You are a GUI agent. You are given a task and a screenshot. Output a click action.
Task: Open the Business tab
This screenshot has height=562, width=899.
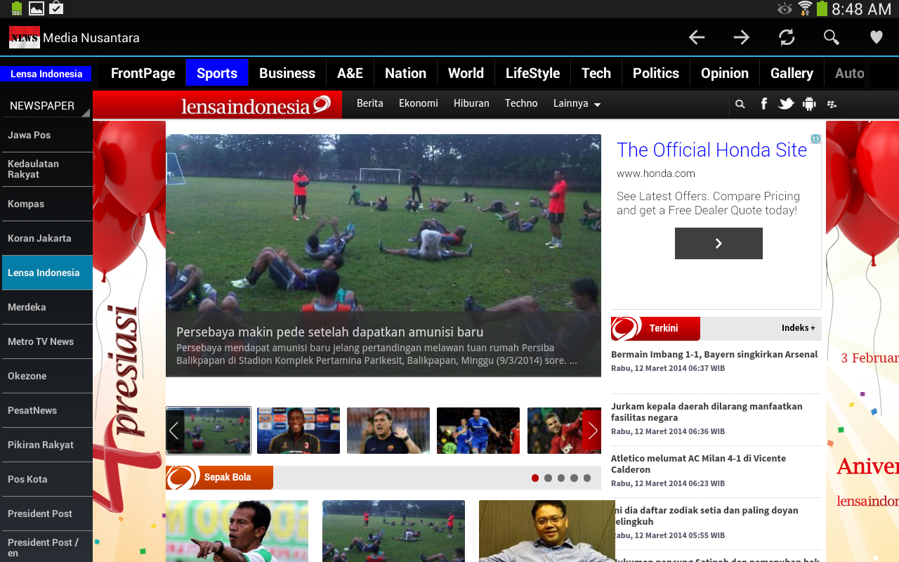(x=287, y=73)
